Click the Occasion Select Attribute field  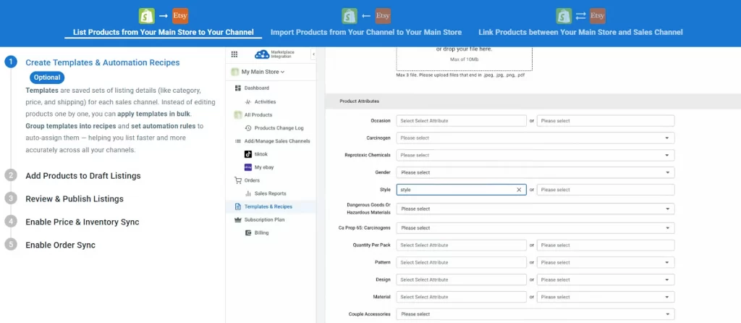coord(461,121)
